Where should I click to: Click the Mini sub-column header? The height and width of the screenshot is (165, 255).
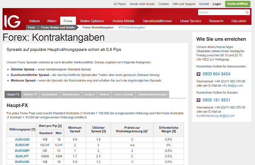(x=59, y=133)
